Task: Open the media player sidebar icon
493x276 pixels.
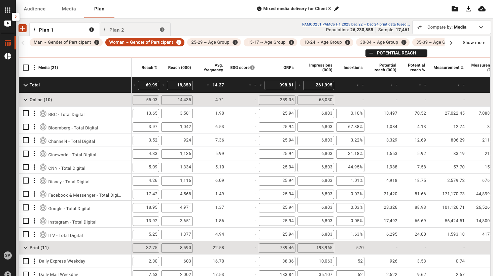Action: click(8, 24)
